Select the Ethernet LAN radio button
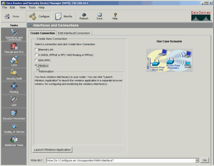 pos(36,50)
